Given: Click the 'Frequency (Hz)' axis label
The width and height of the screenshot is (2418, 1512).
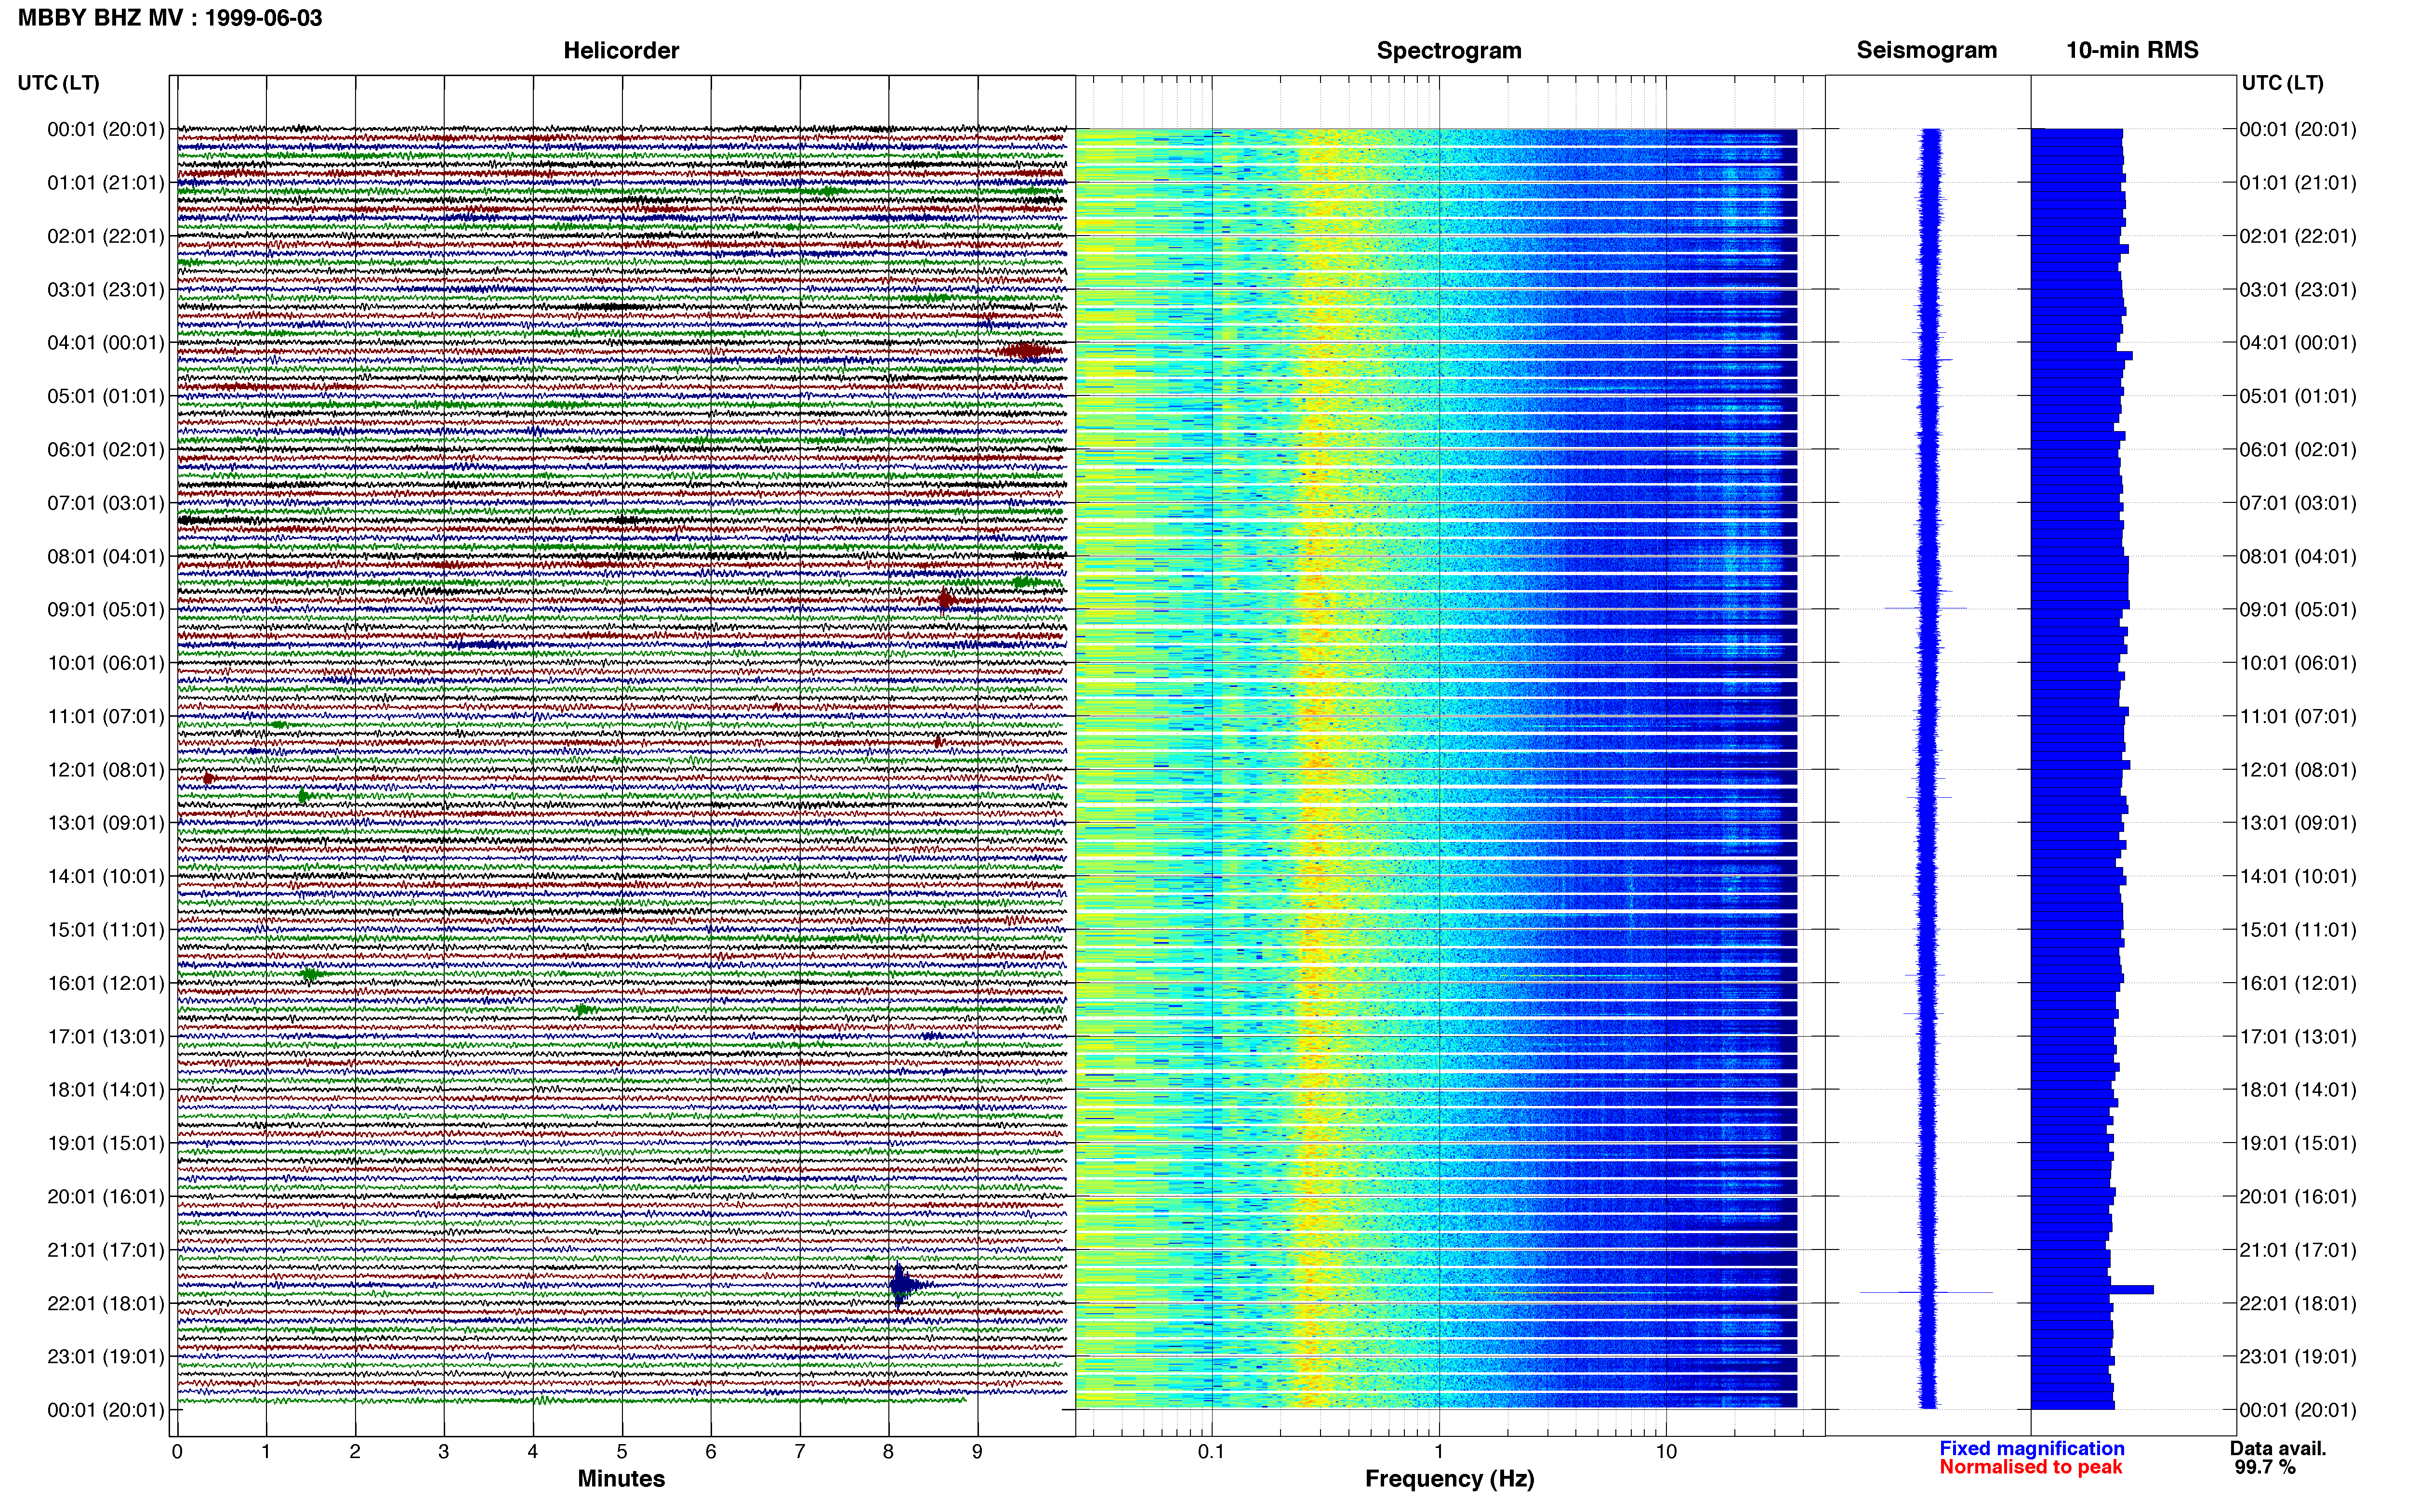Looking at the screenshot, I should point(1449,1479).
